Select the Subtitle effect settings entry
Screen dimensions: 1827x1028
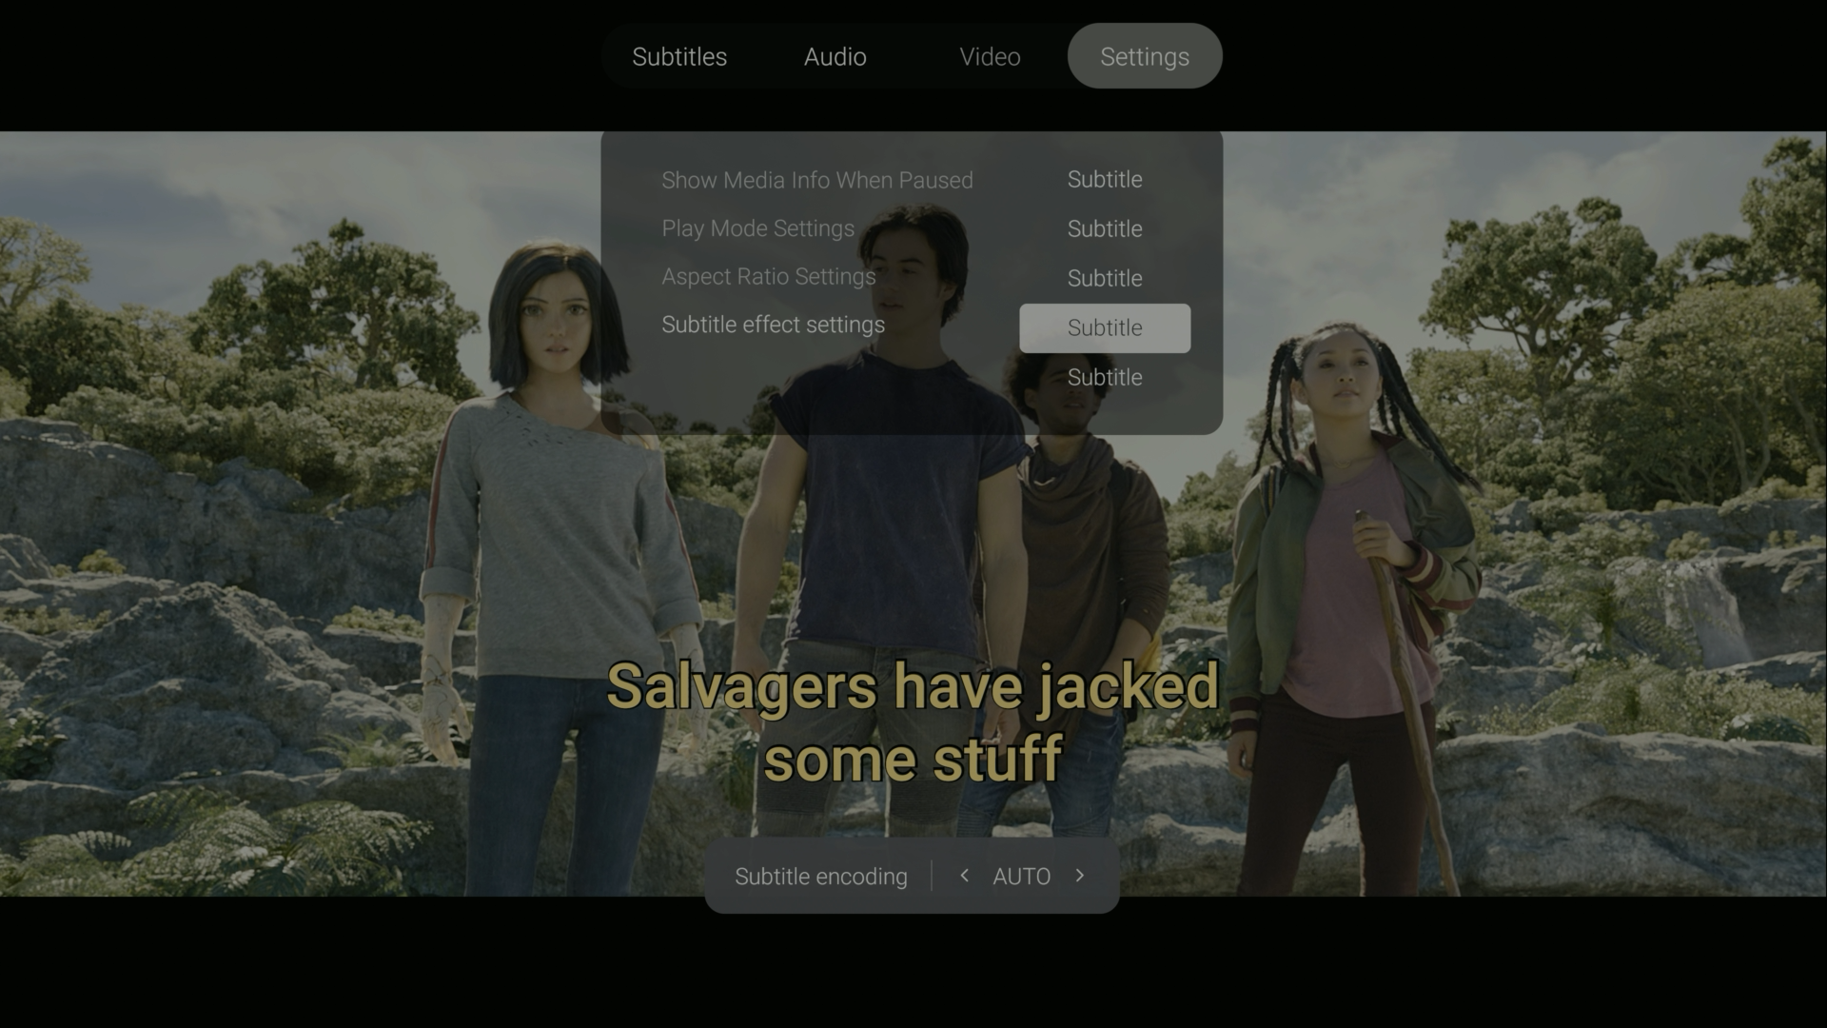point(773,325)
